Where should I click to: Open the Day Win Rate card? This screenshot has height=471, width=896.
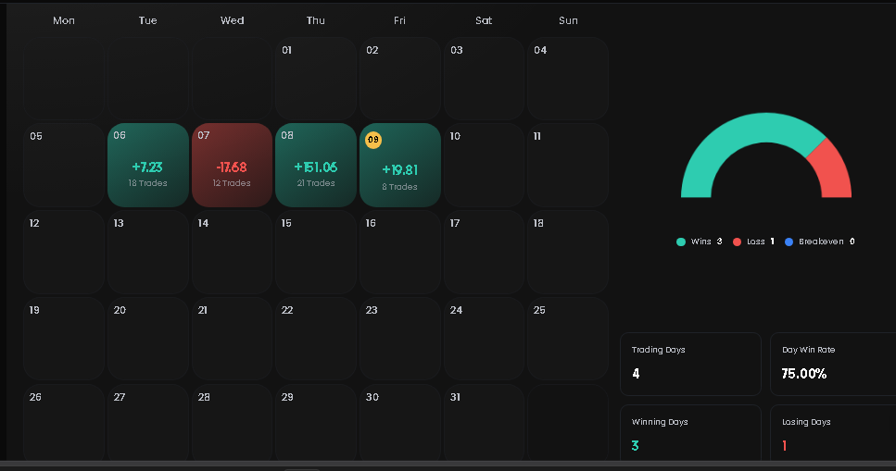coord(833,365)
